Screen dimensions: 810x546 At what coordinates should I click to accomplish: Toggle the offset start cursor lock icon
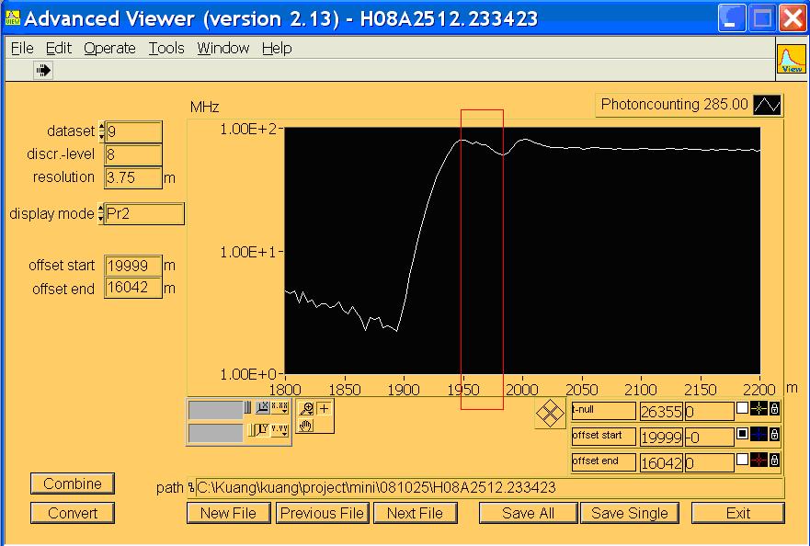(x=774, y=435)
